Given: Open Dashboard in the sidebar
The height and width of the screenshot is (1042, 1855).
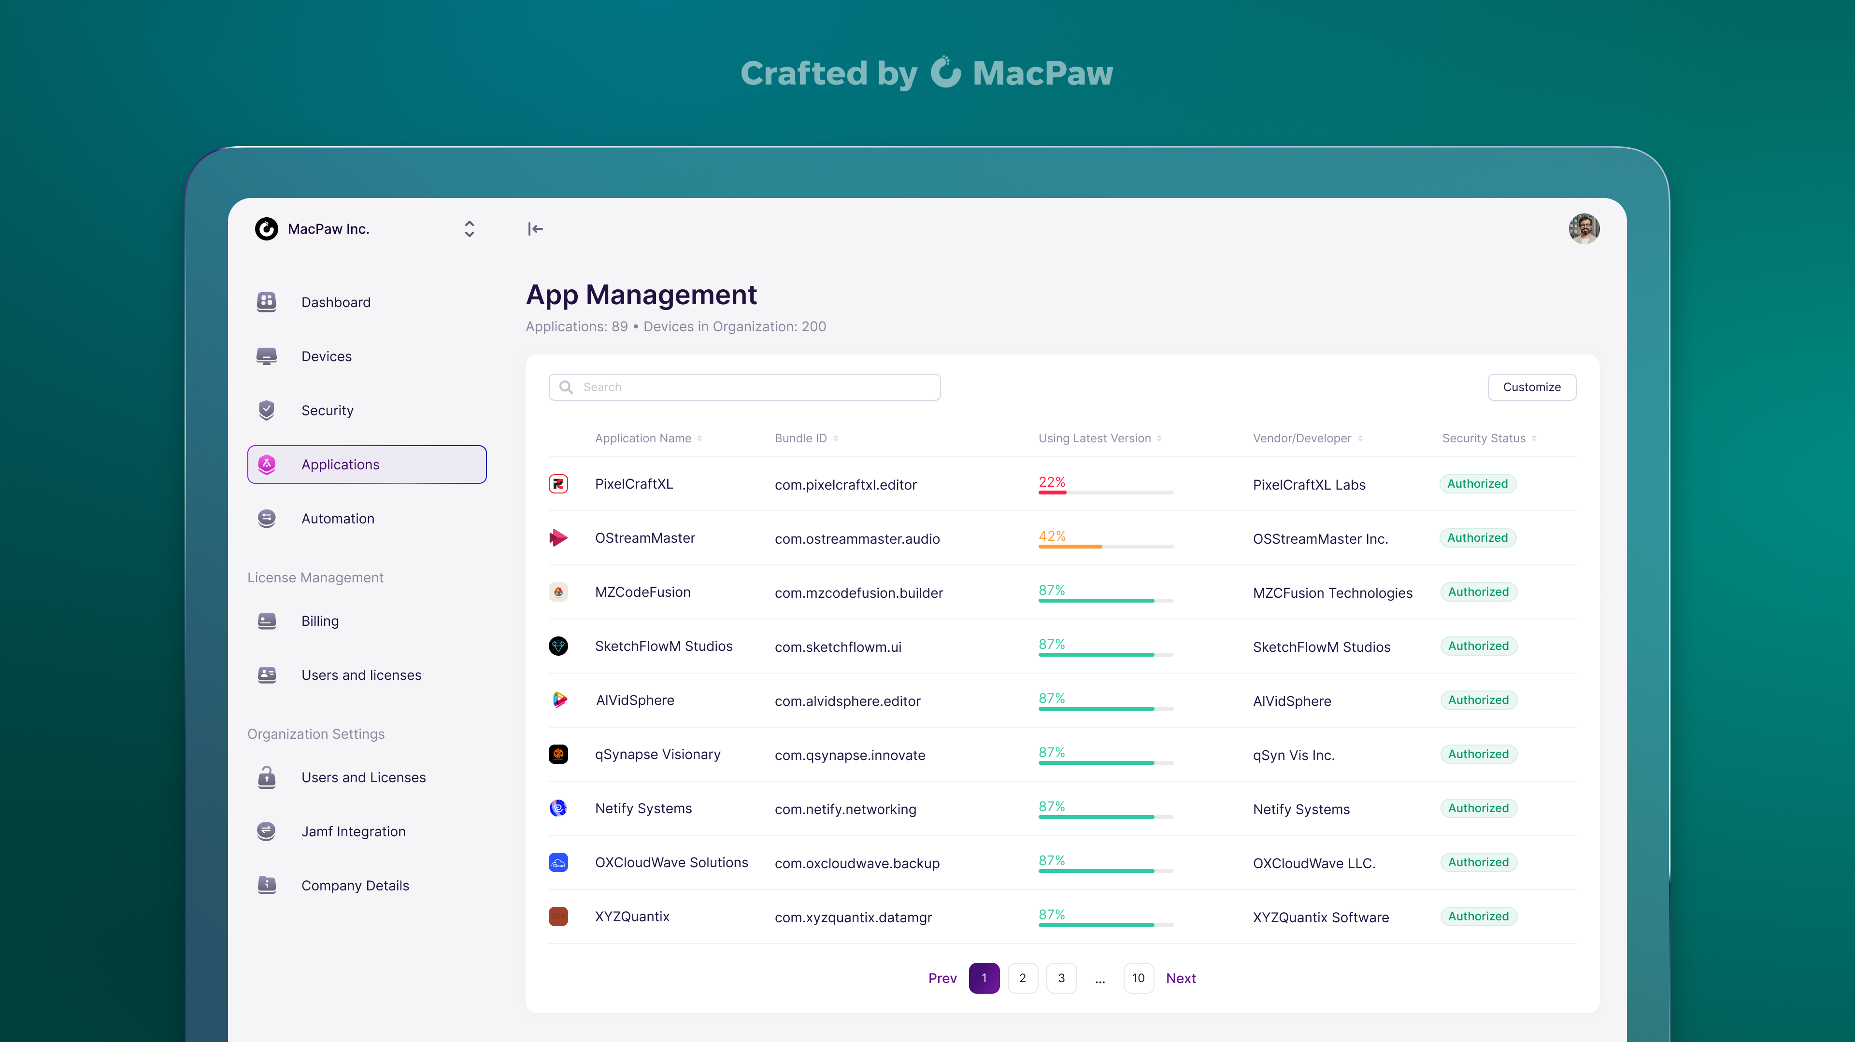Looking at the screenshot, I should (x=336, y=302).
